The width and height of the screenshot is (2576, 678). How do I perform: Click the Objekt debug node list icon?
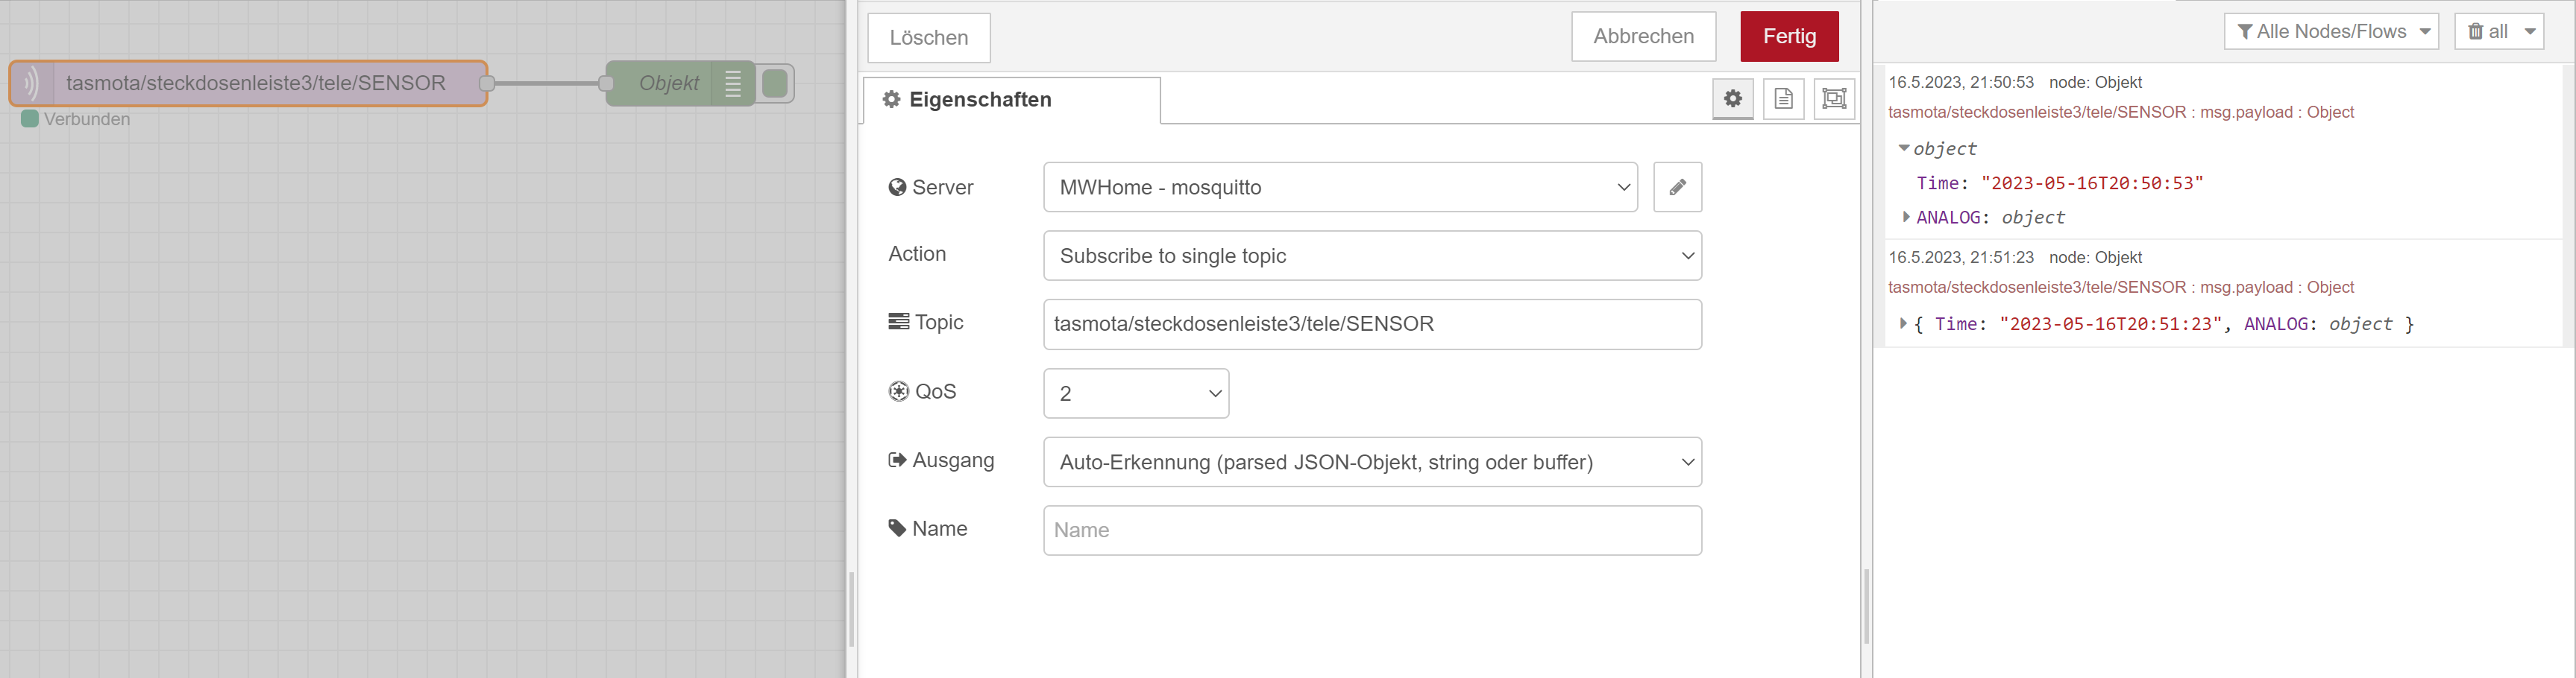733,84
